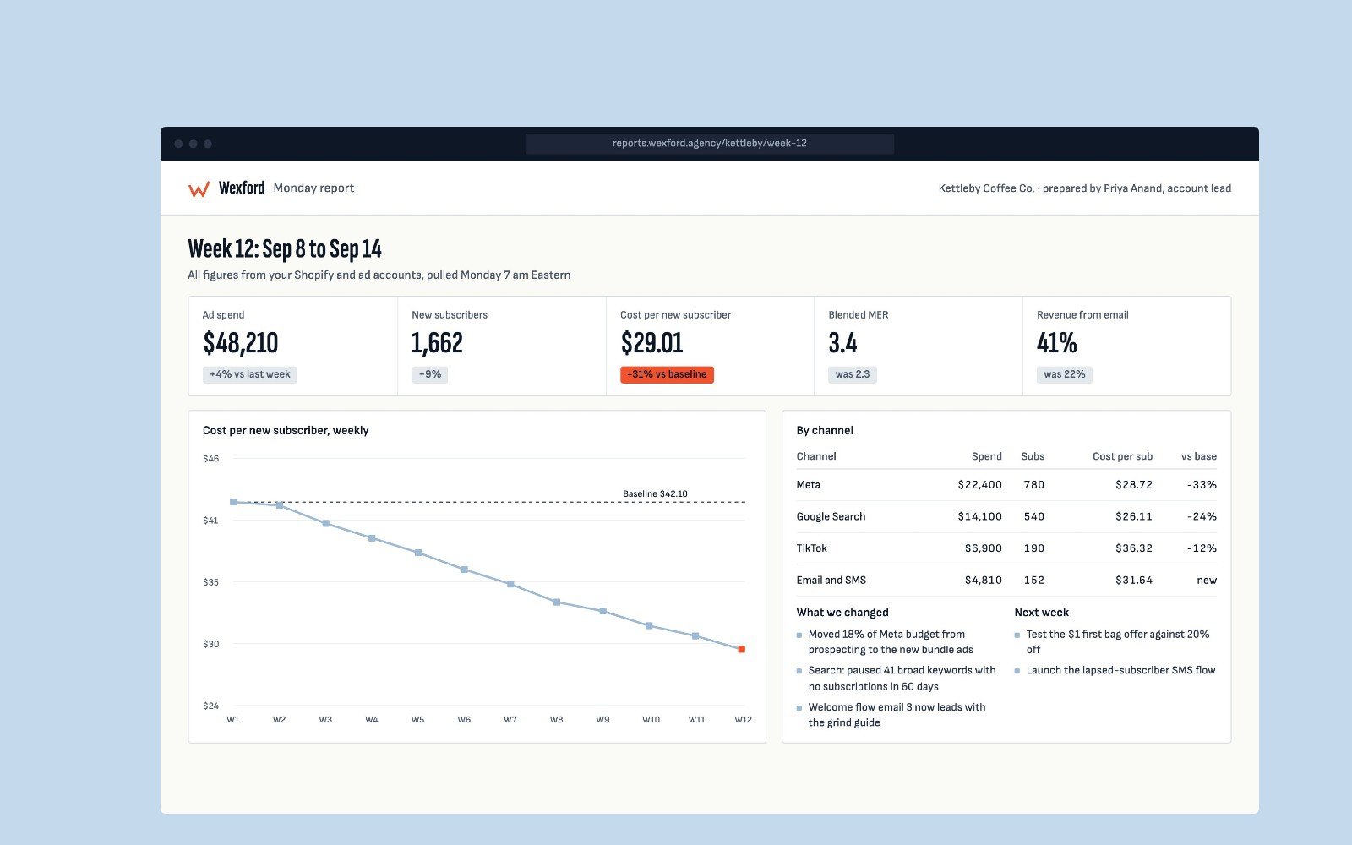Click the Wexford W logo icon
Screen dimensions: 1352x845
(x=199, y=189)
